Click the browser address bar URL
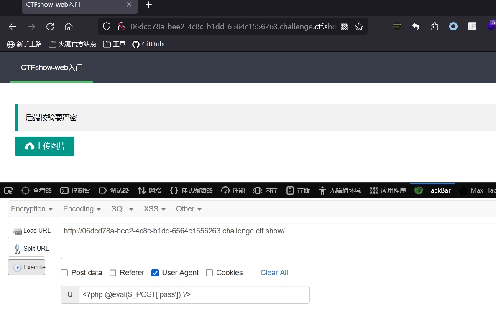Image resolution: width=496 pixels, height=312 pixels. [233, 27]
